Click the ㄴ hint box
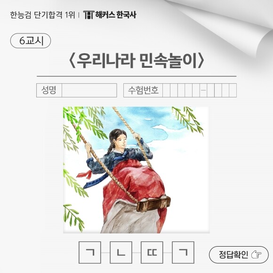 (x=121, y=252)
